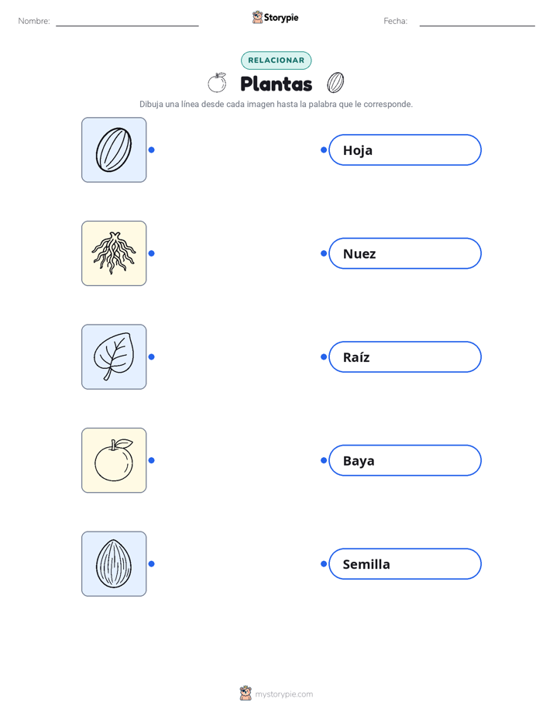553x716 pixels.
Task: Select the Nuez word box
Action: tap(405, 253)
